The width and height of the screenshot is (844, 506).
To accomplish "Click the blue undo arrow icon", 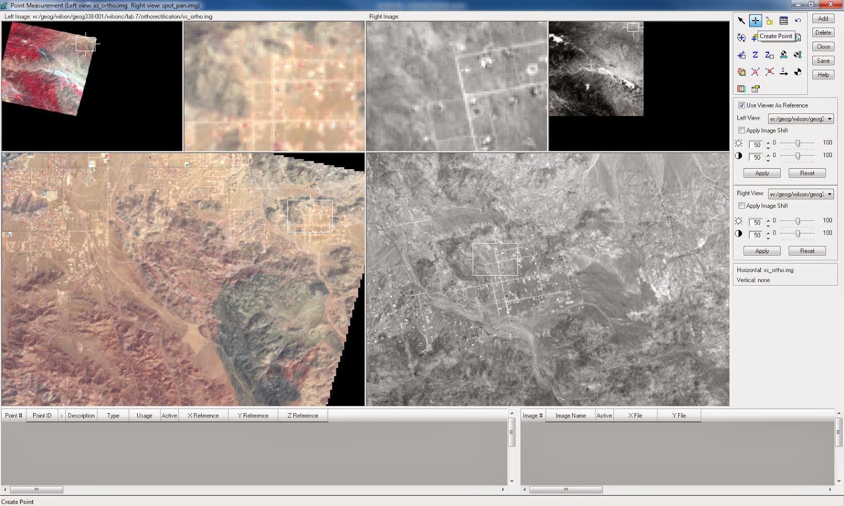I will (798, 21).
